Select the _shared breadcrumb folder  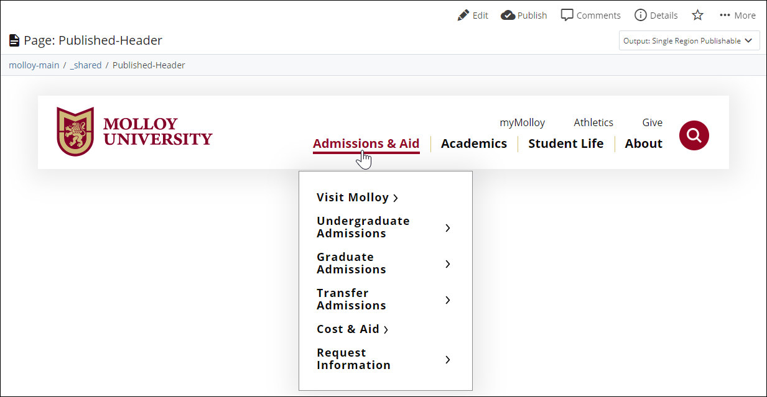[86, 65]
